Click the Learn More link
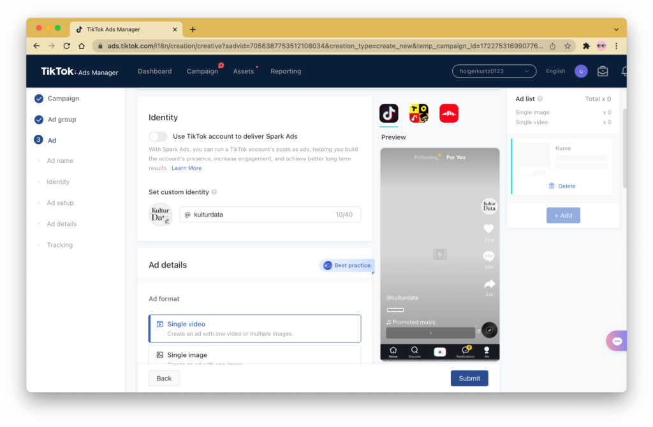This screenshot has height=427, width=653. coord(187,168)
